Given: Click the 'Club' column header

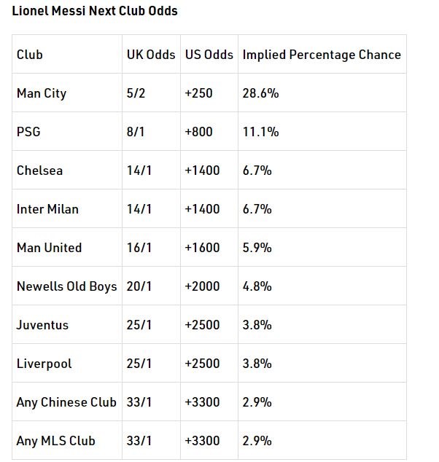Looking at the screenshot, I should point(30,55).
